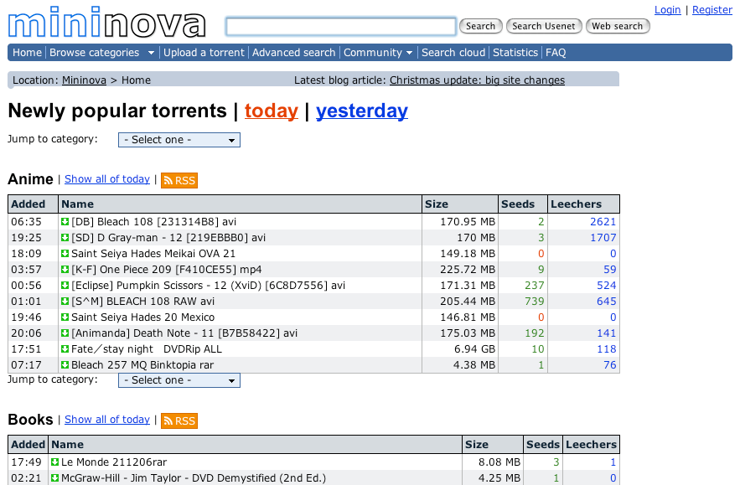Open [K-F] One Piece 209 torrent name

pos(167,270)
